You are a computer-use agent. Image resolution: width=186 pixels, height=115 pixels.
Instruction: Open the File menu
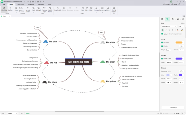coord(4,4)
